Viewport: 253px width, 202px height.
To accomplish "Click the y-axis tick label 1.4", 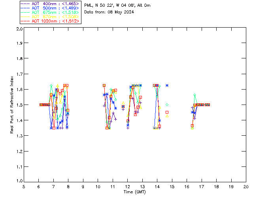I will pos(19,120).
